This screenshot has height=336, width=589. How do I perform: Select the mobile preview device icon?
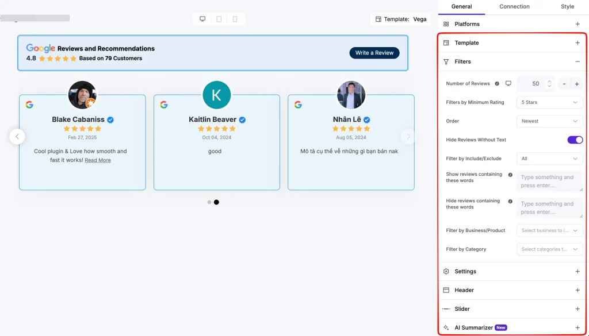(235, 19)
